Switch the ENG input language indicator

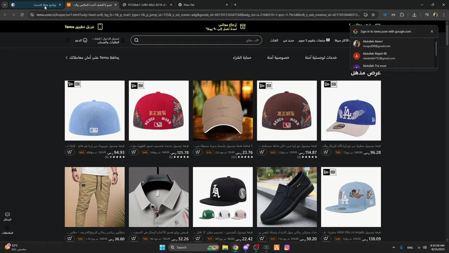(410, 247)
